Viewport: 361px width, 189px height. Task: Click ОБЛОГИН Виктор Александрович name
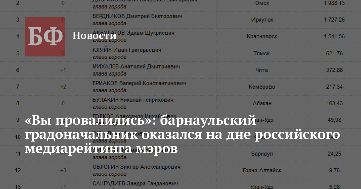[136, 167]
